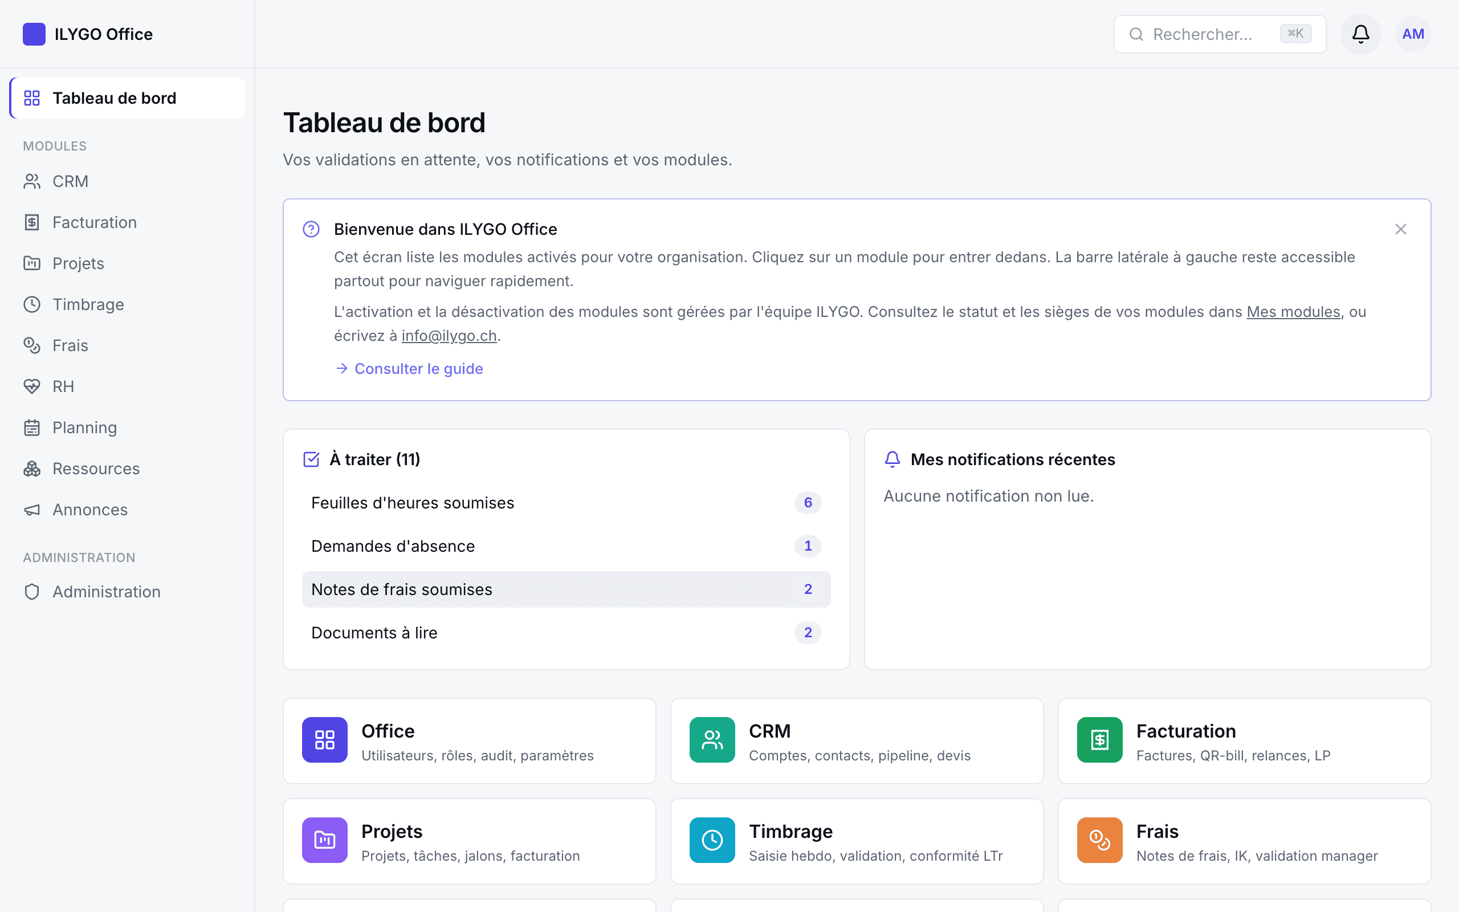Image resolution: width=1459 pixels, height=912 pixels.
Task: Open Projets label in sidebar
Action: pyautogui.click(x=79, y=263)
